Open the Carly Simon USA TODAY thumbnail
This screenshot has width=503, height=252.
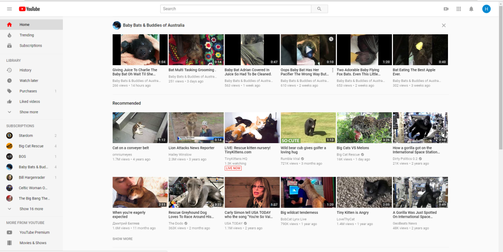click(252, 193)
